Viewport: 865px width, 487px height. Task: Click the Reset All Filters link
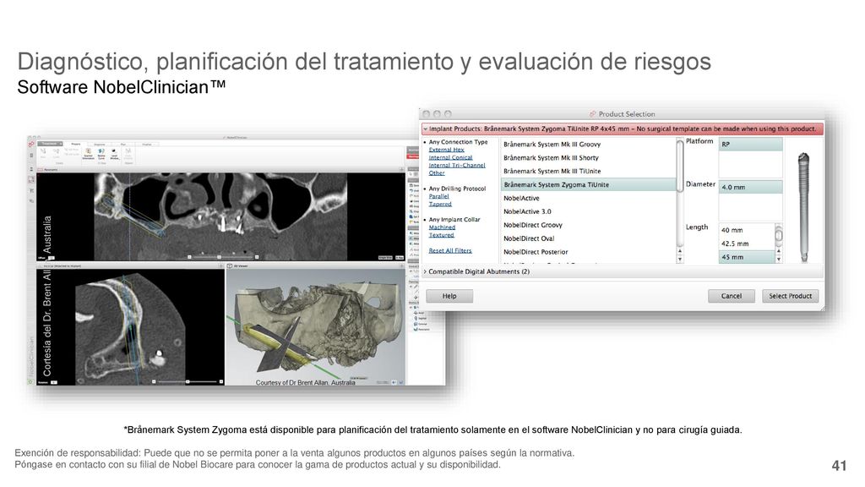click(450, 250)
